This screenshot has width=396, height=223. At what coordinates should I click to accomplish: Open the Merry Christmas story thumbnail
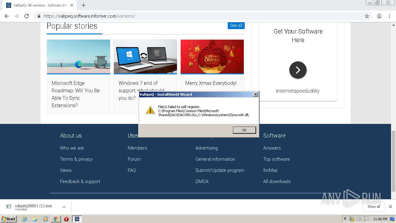(212, 57)
